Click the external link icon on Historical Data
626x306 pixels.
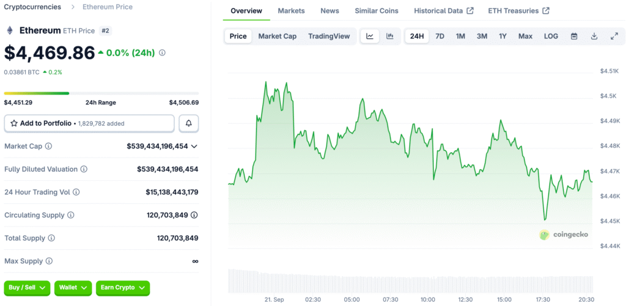coord(470,11)
